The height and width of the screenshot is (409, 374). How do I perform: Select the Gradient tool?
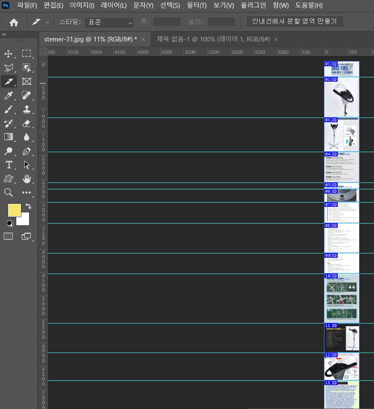pos(8,137)
